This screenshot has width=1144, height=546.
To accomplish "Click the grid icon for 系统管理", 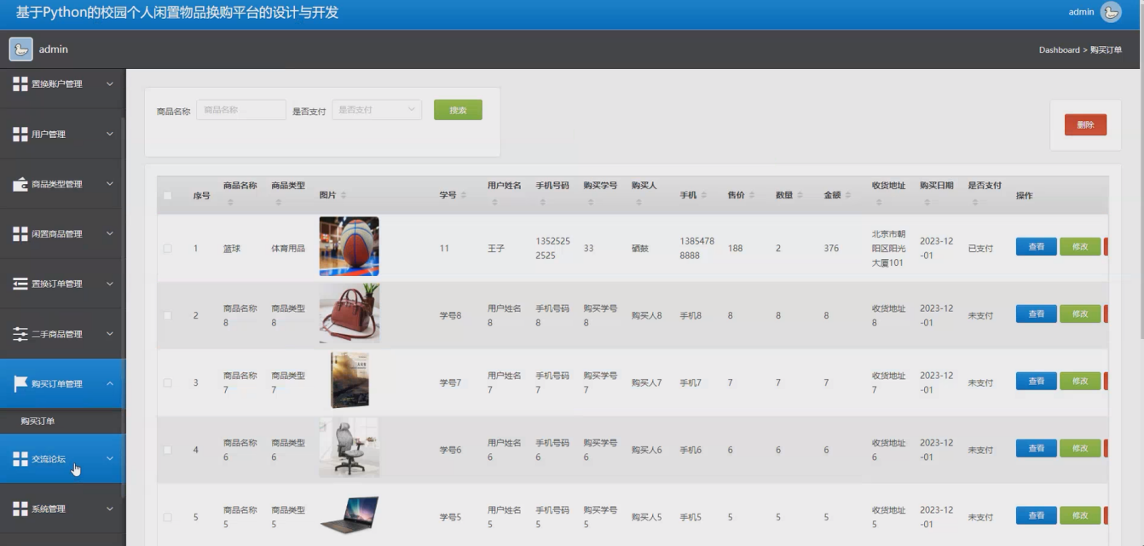I will tap(20, 509).
